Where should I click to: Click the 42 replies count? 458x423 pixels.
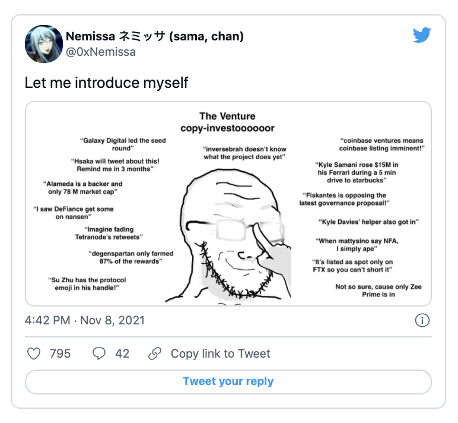(x=122, y=353)
